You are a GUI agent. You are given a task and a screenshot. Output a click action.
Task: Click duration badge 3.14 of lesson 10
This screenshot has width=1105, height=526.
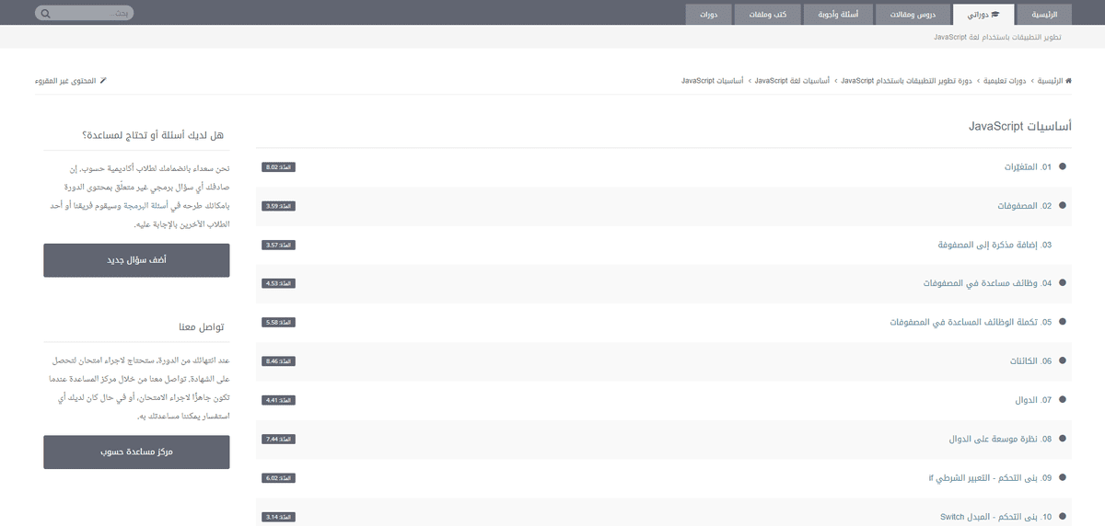pos(278,517)
